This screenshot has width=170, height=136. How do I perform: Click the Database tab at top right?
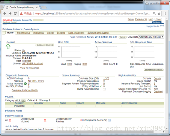tap(156, 22)
